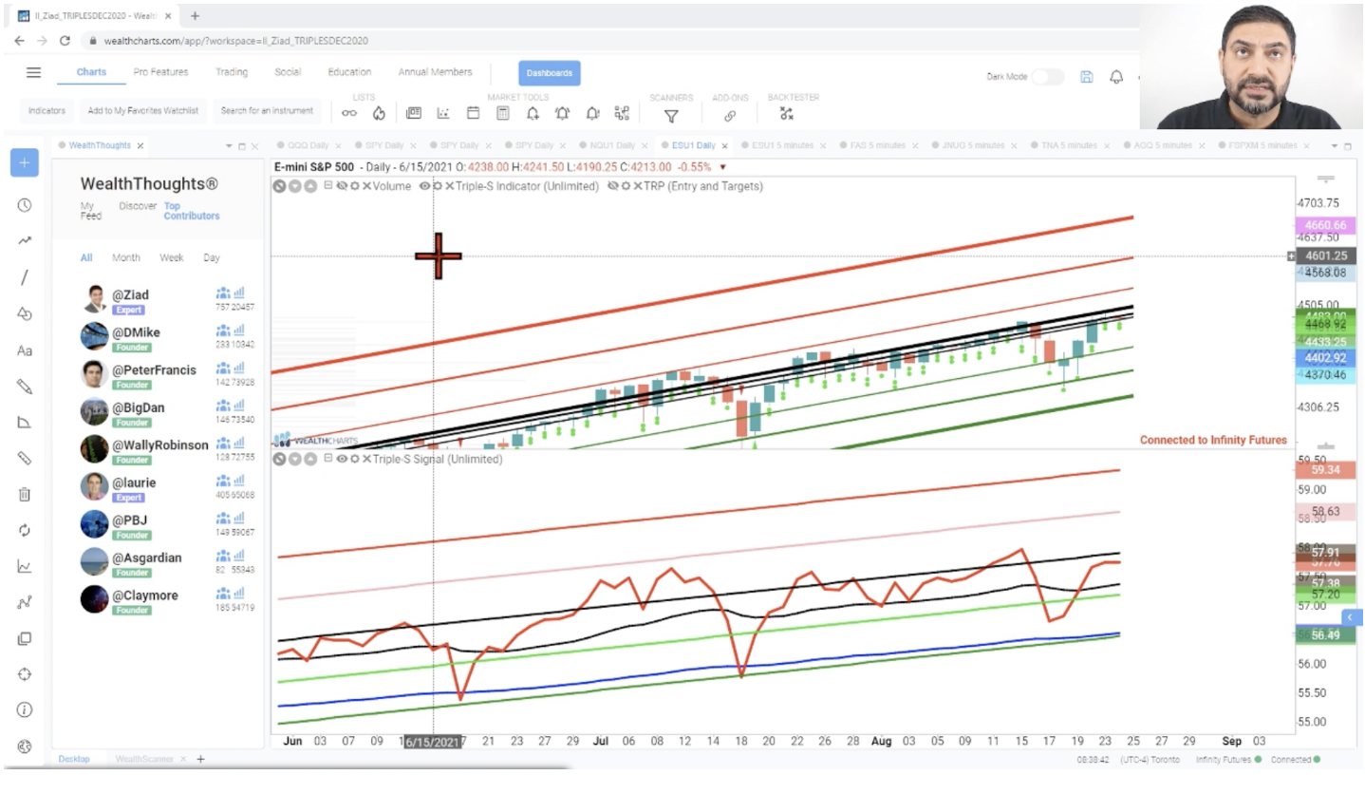
Task: Toggle visibility of TRP (Entry and Targets)
Action: [x=613, y=186]
